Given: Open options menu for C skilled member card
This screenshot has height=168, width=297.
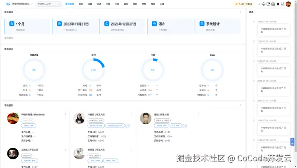Looking at the screenshot, I should coord(198,114).
